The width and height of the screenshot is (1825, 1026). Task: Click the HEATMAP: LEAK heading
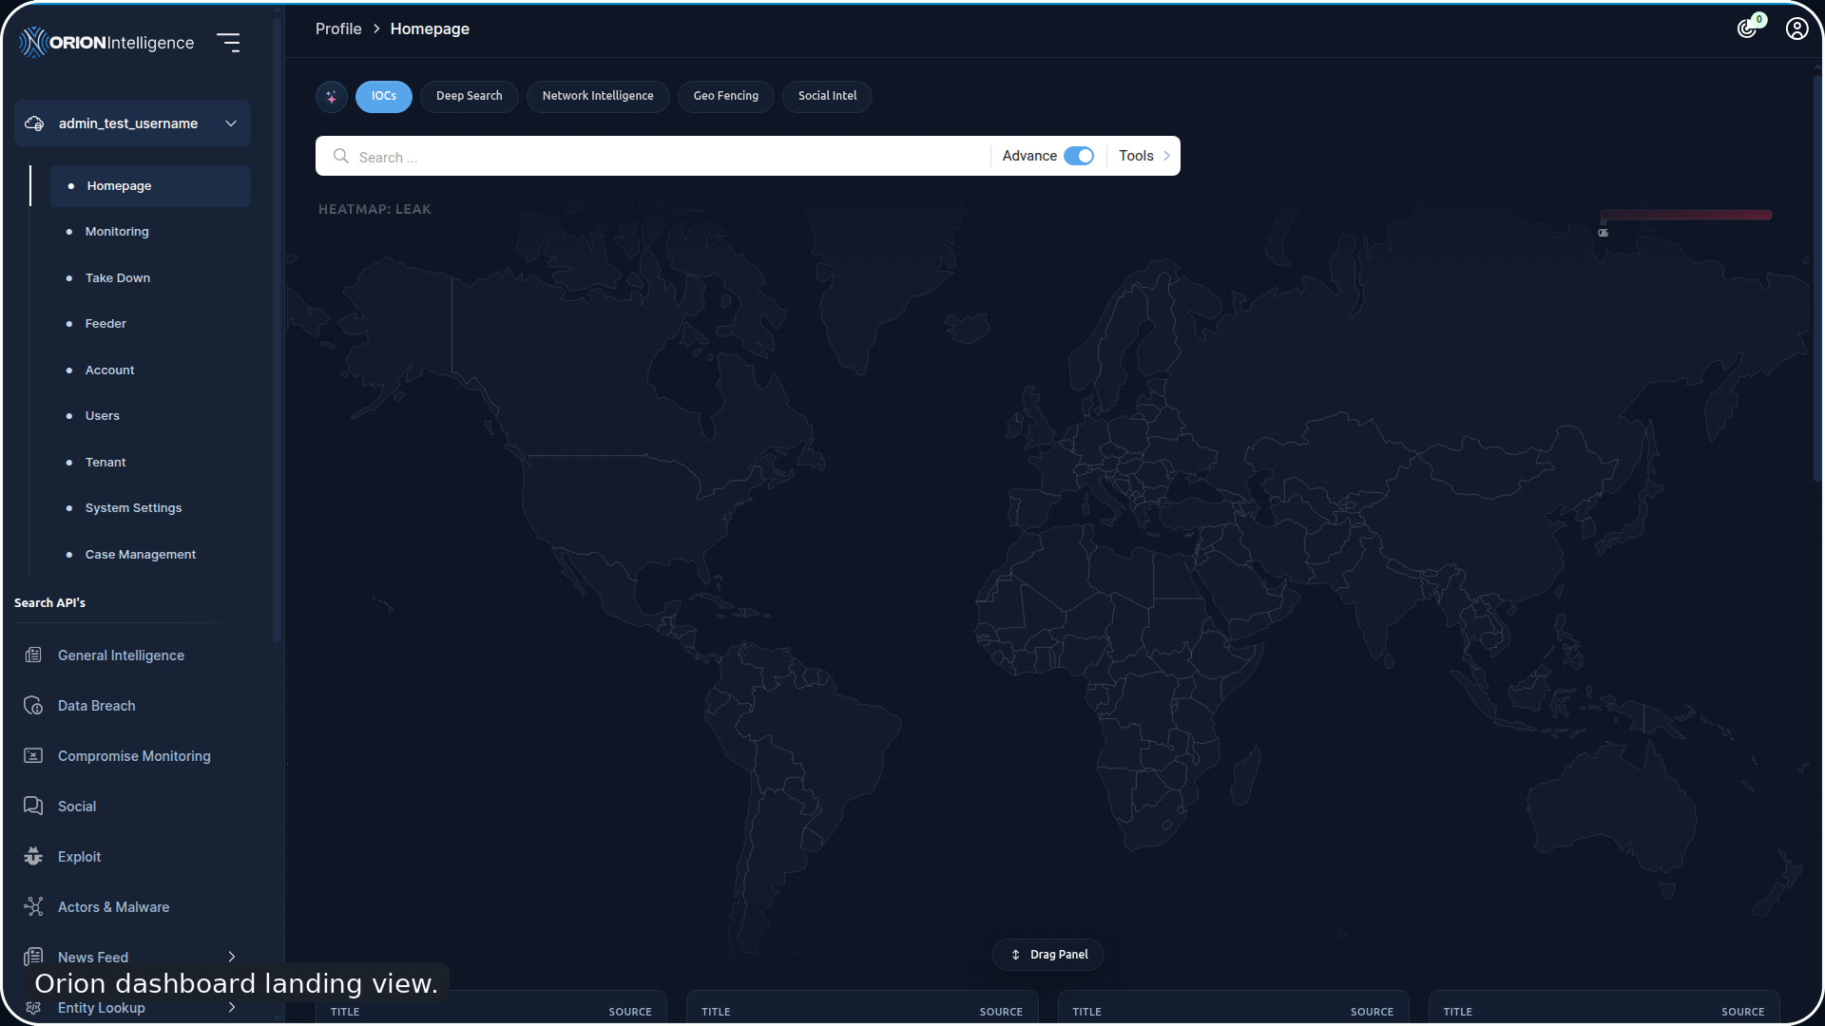[375, 209]
